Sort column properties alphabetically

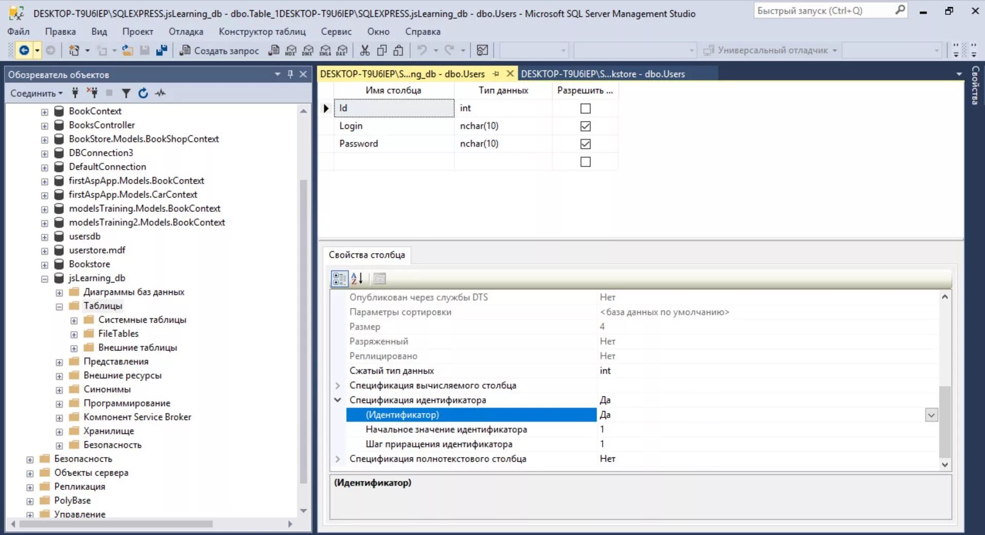[x=357, y=279]
